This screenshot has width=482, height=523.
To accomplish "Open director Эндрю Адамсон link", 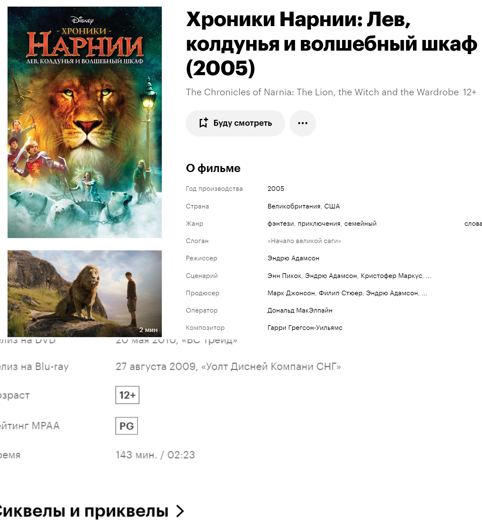I will 293,258.
